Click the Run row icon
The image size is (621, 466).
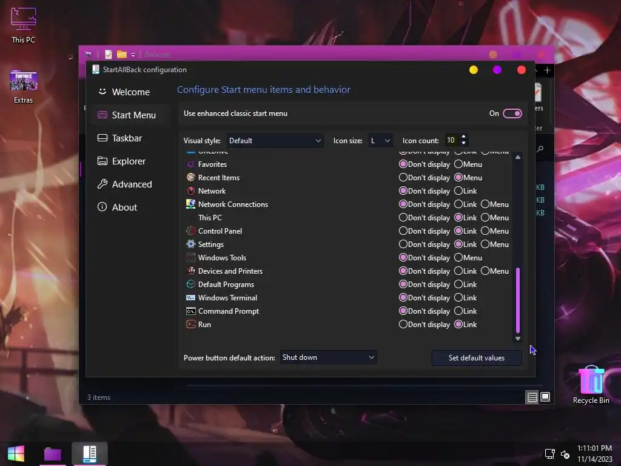(191, 324)
